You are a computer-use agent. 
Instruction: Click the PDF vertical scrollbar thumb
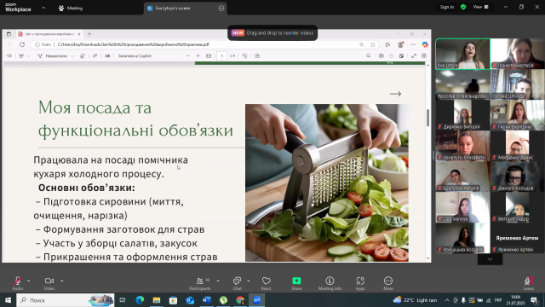[427, 118]
